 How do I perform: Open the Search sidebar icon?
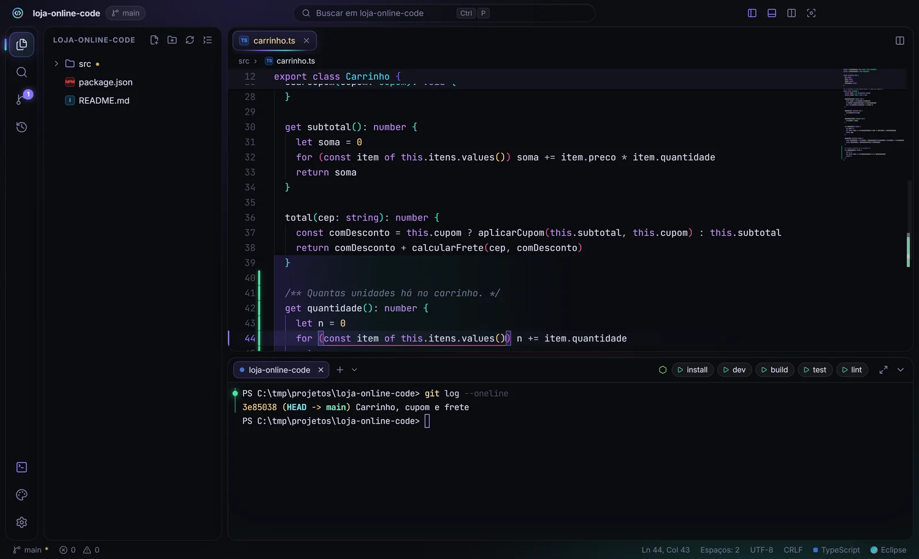[x=22, y=72]
